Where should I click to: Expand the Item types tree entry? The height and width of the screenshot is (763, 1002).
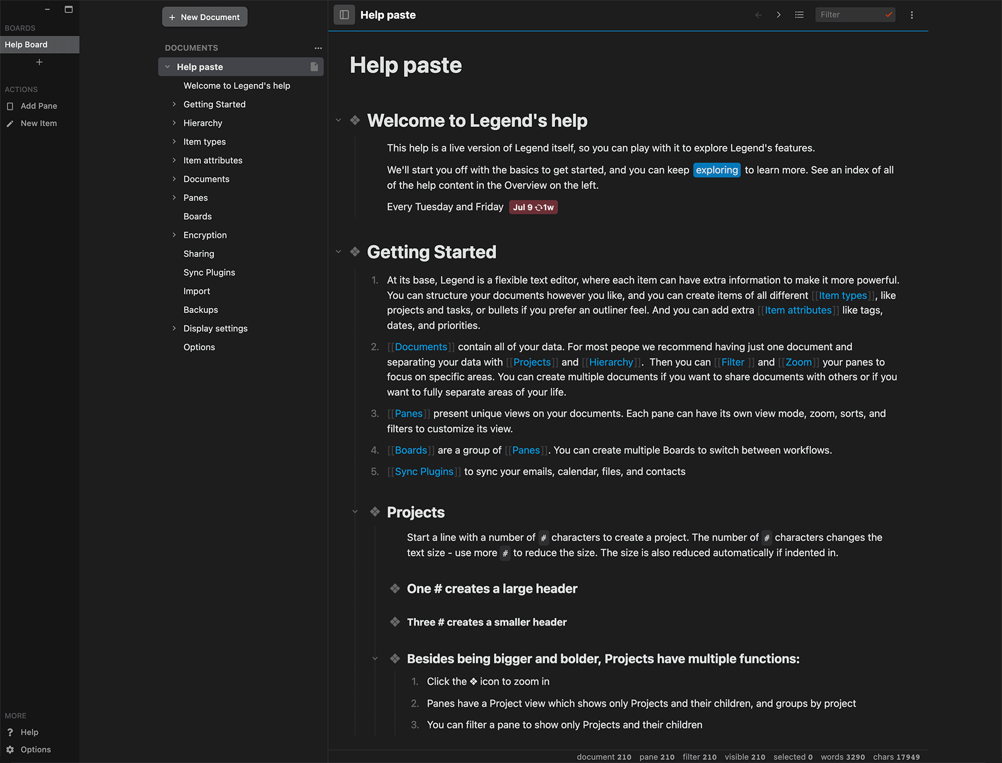tap(174, 142)
